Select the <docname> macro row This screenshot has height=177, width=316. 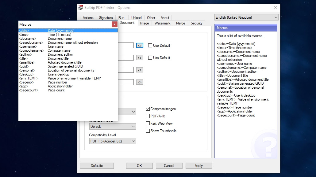tap(68, 39)
